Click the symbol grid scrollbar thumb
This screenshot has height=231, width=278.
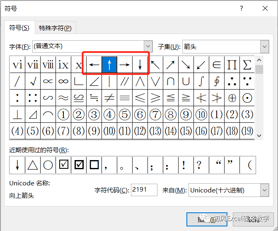point(259,69)
